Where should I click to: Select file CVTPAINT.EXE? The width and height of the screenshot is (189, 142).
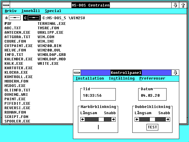point(19,46)
